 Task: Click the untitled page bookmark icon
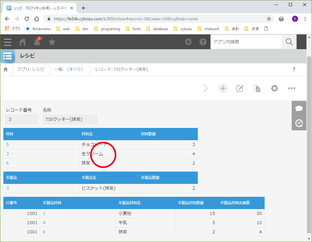click(x=266, y=29)
